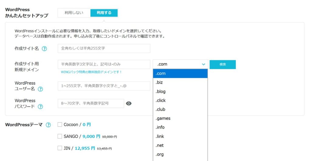Choose .club in the dropdown list
Screen dimensions: 311x161
tap(180, 110)
